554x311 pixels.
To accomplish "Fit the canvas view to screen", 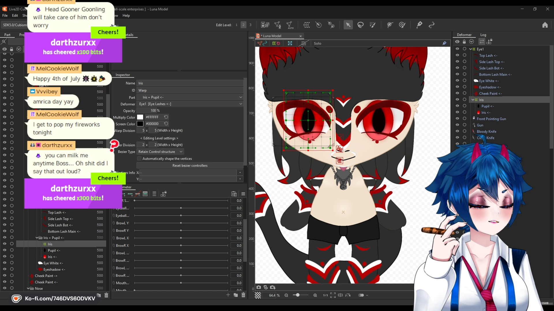I will tap(333, 295).
